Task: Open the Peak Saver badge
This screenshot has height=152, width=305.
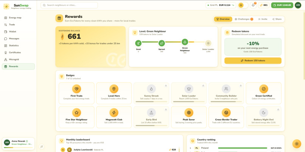Action: pyautogui.click(x=189, y=117)
